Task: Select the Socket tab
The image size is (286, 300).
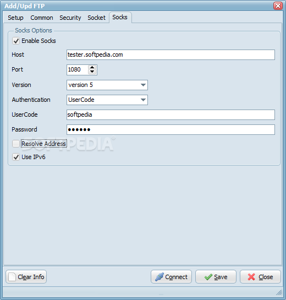Action: 96,18
